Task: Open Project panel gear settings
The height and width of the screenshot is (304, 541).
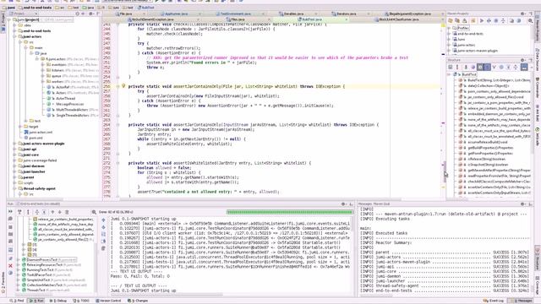Action: (90, 14)
